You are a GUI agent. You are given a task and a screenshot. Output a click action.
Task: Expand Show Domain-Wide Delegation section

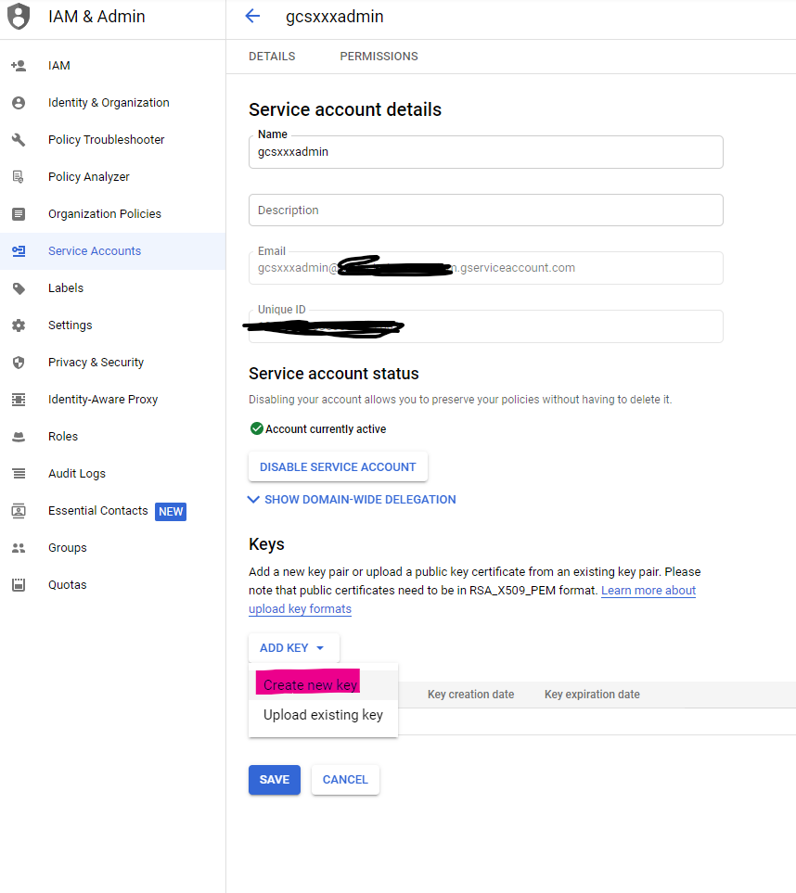click(353, 500)
